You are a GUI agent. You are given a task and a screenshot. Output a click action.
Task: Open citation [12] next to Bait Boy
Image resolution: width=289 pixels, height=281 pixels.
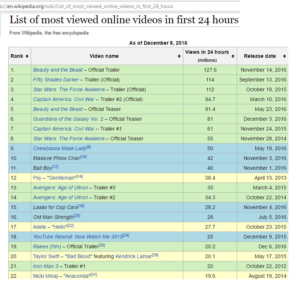55,166
